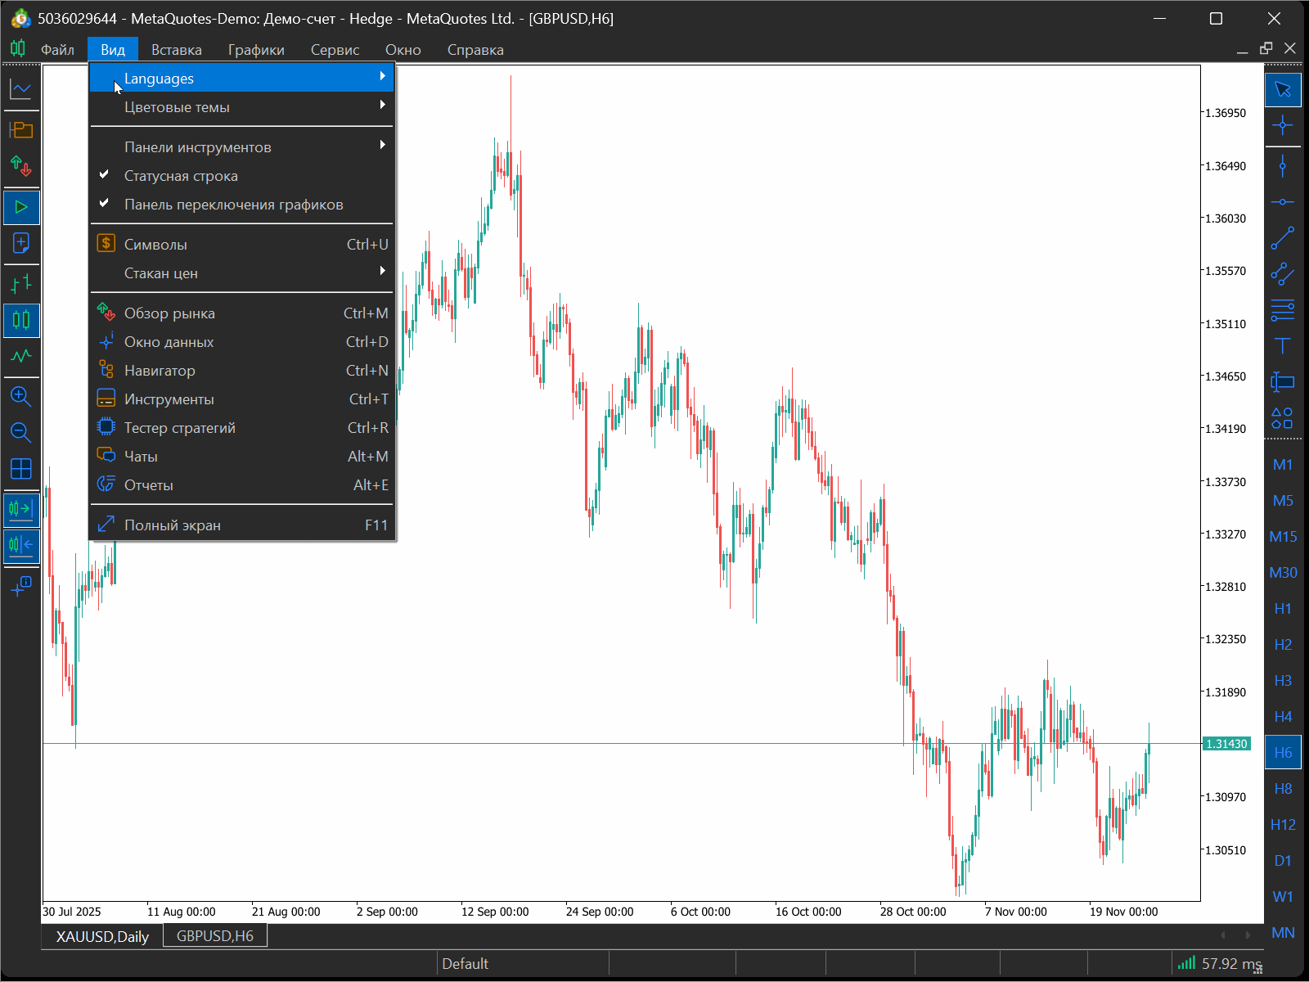Uncheck Статусная строка status bar option
This screenshot has height=982, width=1309.
[x=242, y=176]
